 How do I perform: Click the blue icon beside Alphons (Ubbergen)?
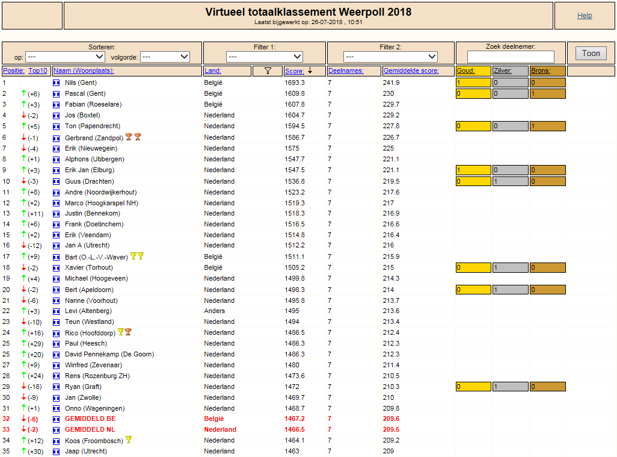point(57,160)
